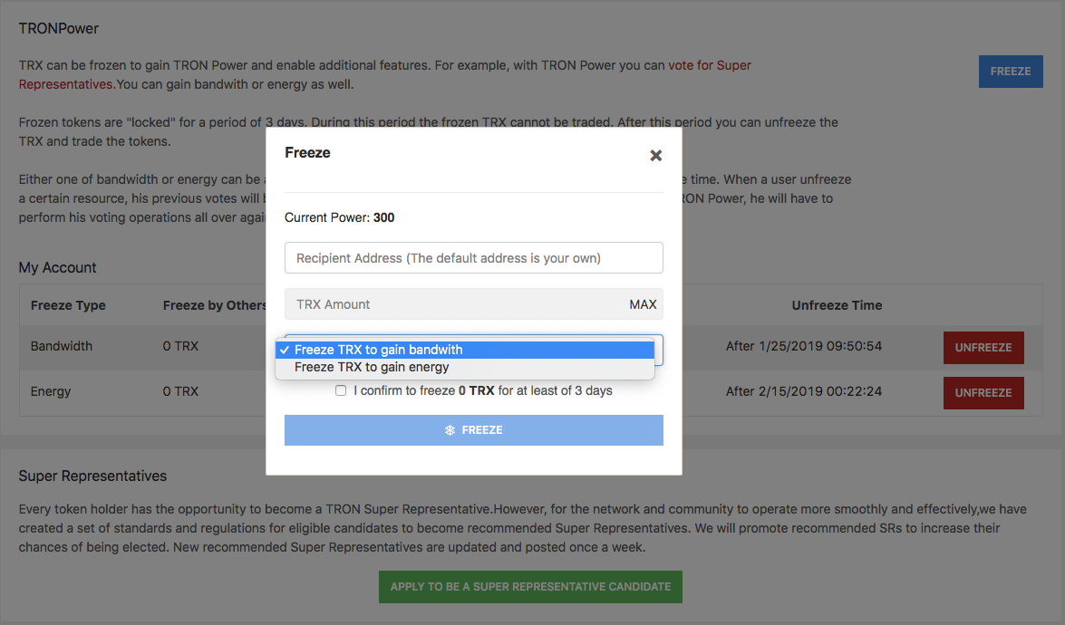Click the 'TRONPower' heading
1065x625 pixels.
tap(58, 28)
